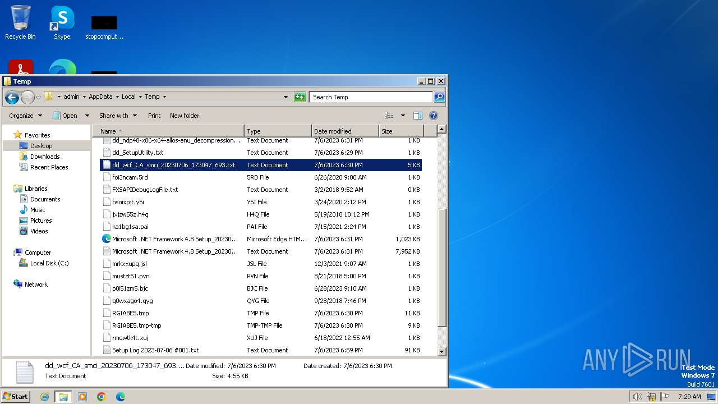Click Temp in the address breadcrumb
718x404 pixels.
point(152,97)
